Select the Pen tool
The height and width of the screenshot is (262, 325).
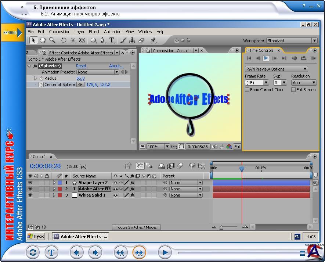(x=103, y=40)
